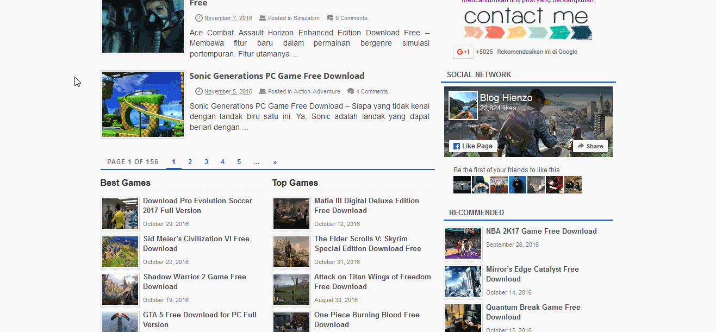
Task: Go to pagination page 2
Action: (x=190, y=162)
